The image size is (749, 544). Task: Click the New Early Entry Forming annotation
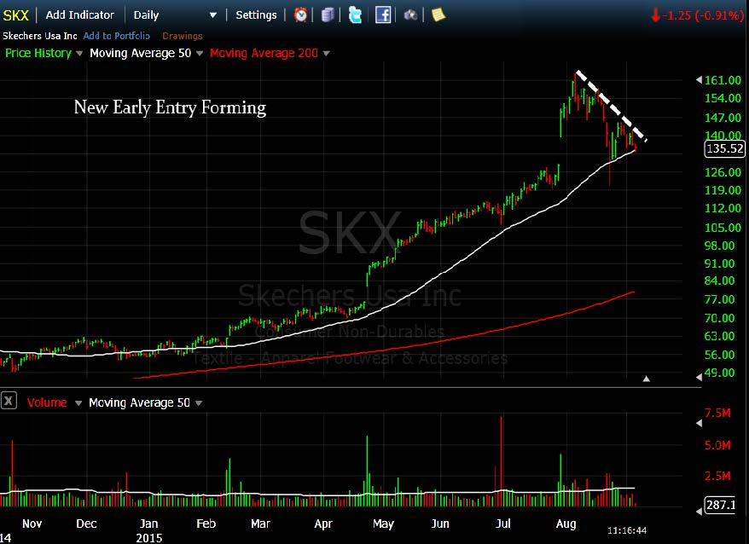pos(170,107)
